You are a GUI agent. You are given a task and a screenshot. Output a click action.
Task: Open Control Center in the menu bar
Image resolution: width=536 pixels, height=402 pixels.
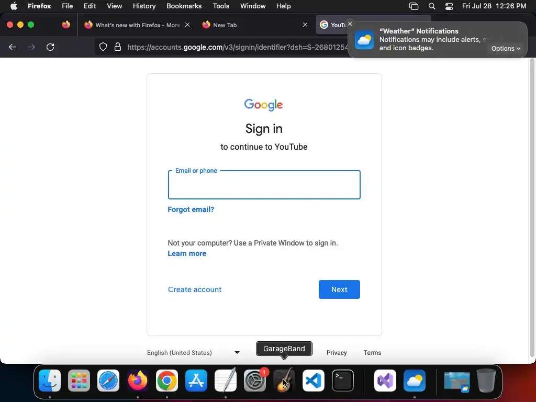click(x=449, y=6)
